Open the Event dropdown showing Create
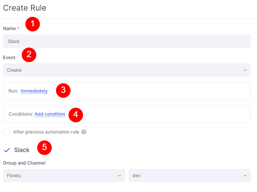This screenshot has height=192, width=257. tap(127, 70)
